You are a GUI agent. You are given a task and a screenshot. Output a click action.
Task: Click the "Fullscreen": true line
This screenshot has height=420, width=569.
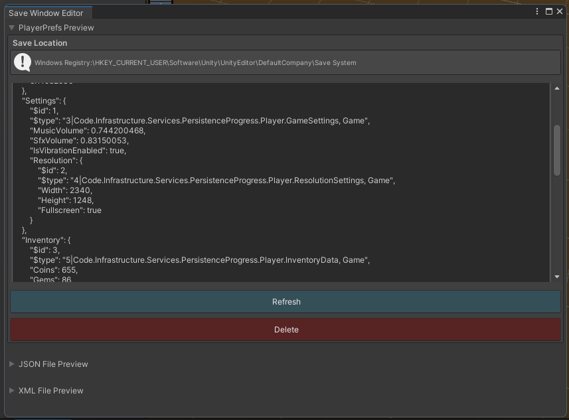pos(69,210)
